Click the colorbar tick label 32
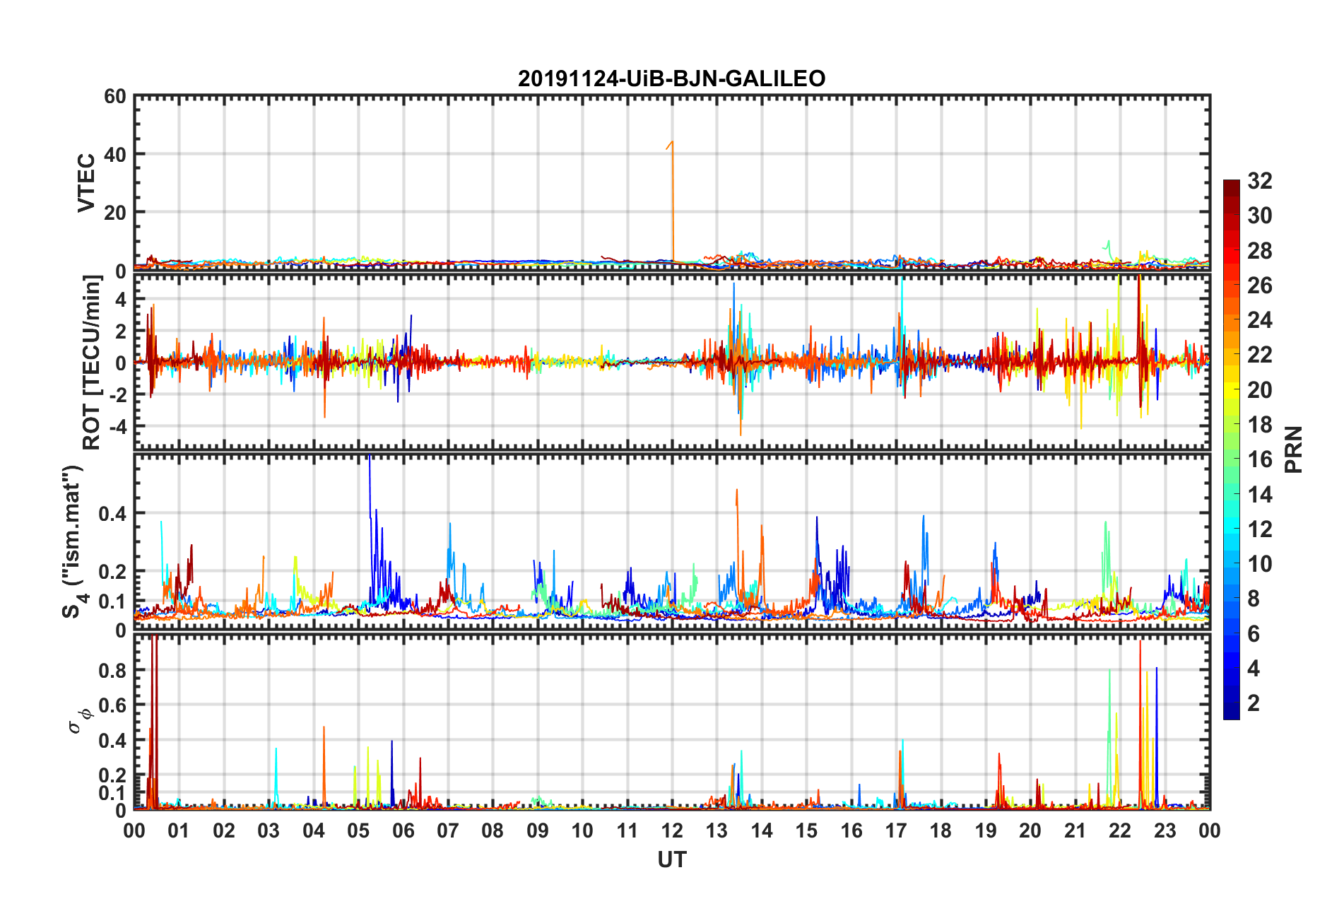The width and height of the screenshot is (1344, 899). (x=1259, y=181)
